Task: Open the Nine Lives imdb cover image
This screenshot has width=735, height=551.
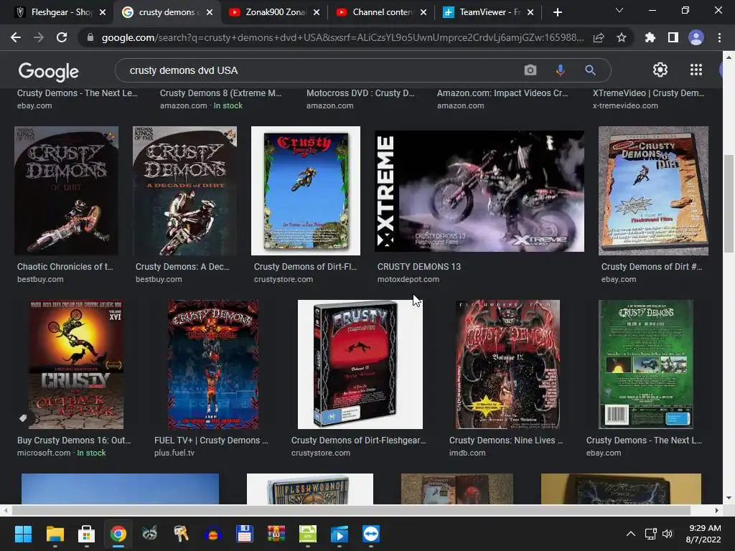Action: [507, 364]
